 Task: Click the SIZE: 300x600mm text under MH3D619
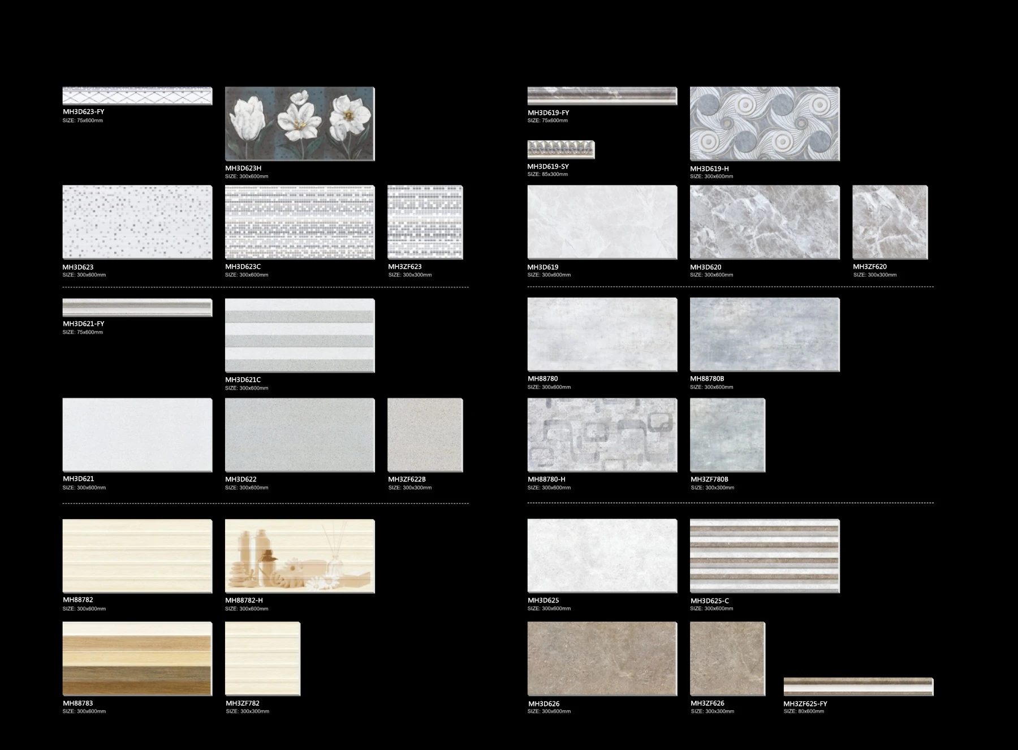(549, 274)
